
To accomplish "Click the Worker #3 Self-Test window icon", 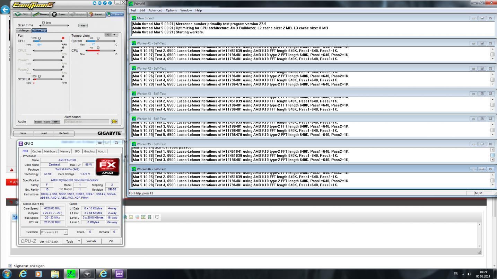I will tap(134, 93).
